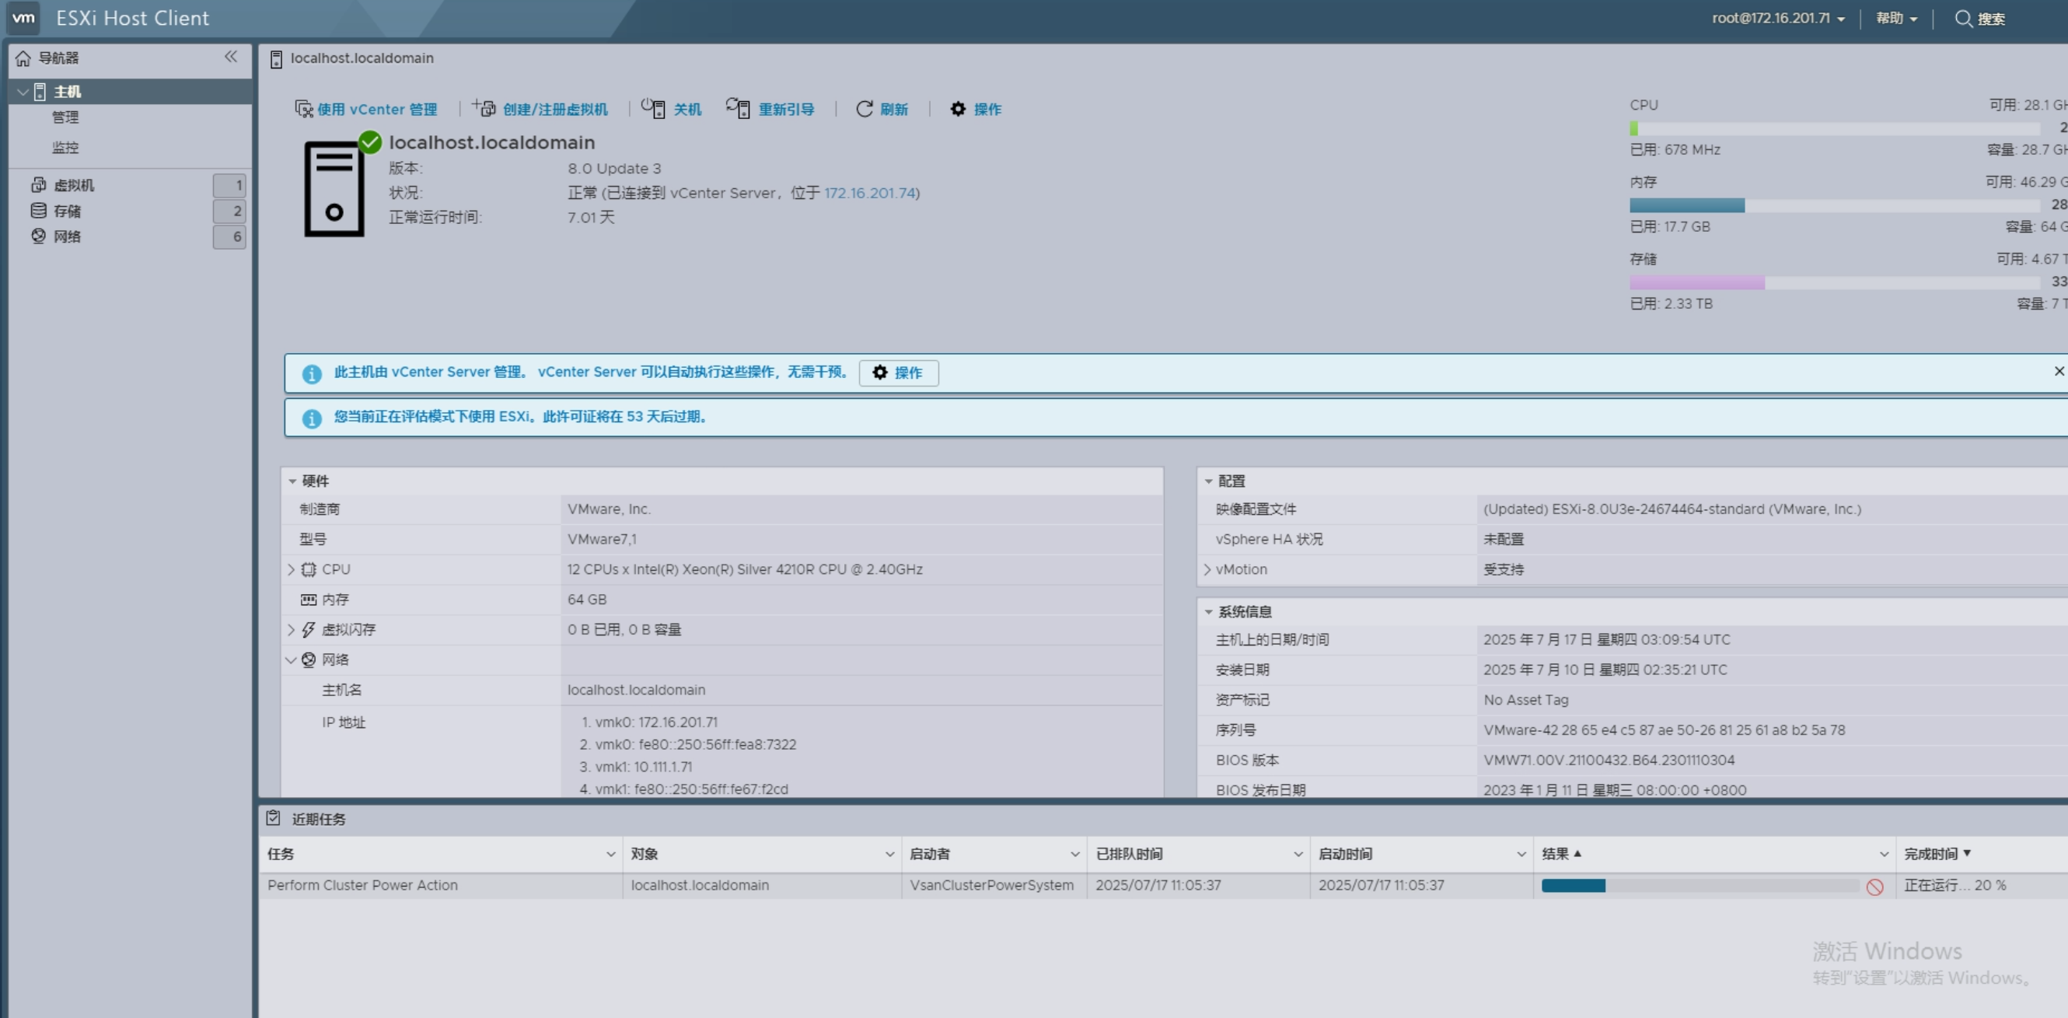This screenshot has height=1018, width=2068.
Task: Open the 帮助 help dropdown
Action: coord(1896,18)
